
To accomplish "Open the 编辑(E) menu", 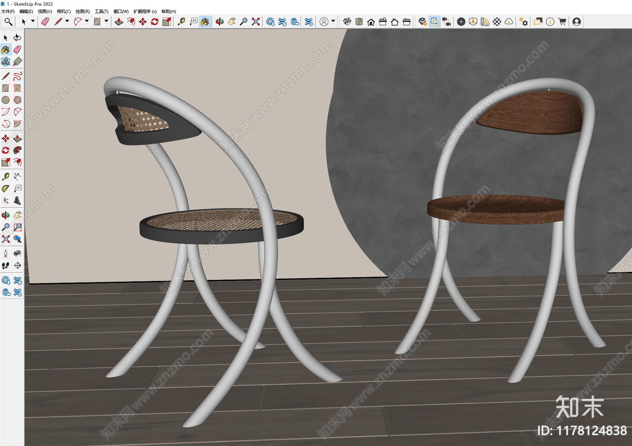I will pos(26,11).
